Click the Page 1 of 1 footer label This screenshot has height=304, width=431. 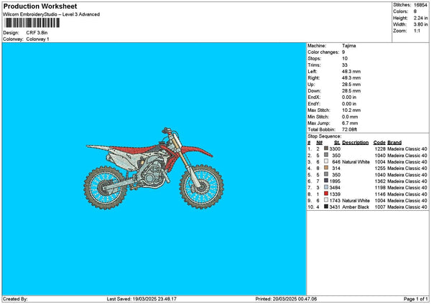click(416, 299)
